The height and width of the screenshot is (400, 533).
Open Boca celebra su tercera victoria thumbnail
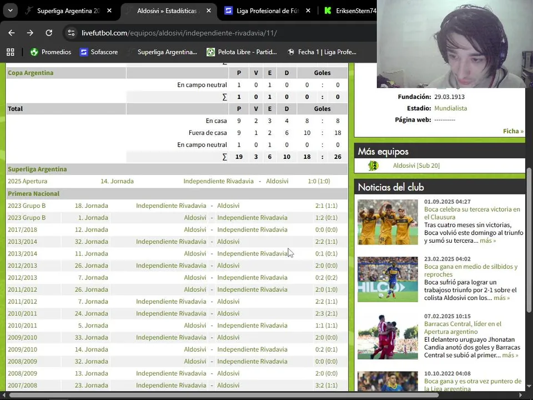[388, 222]
